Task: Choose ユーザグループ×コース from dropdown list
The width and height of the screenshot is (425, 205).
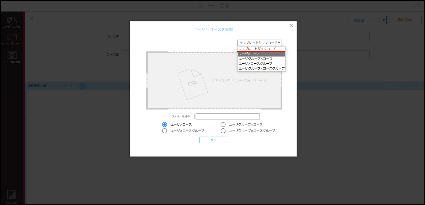Action: point(261,59)
